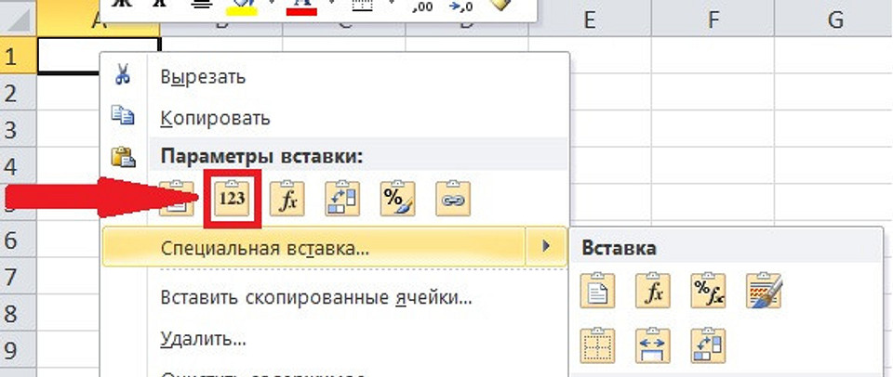Click decrease decimal arrow ,0 button

coord(460,6)
